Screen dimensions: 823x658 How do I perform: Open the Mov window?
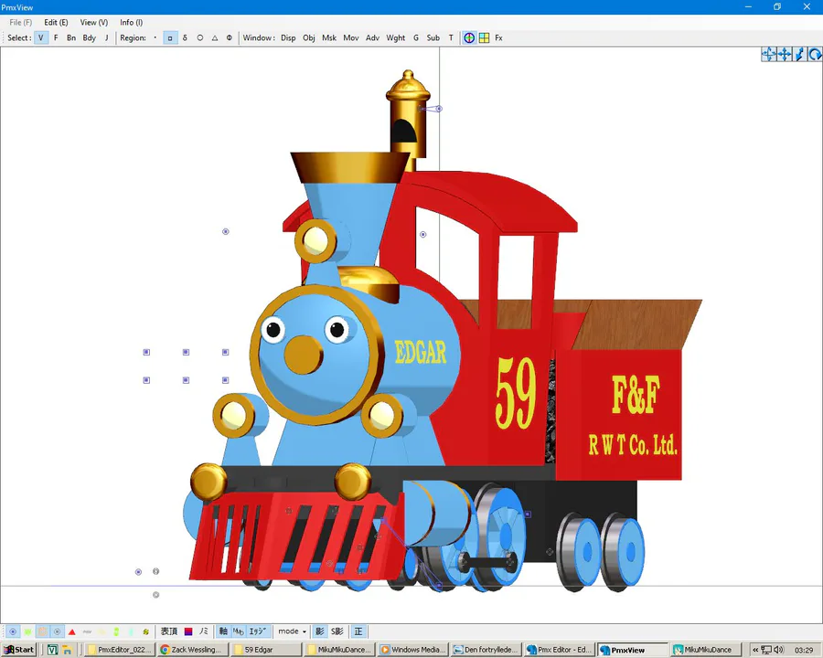[351, 37]
